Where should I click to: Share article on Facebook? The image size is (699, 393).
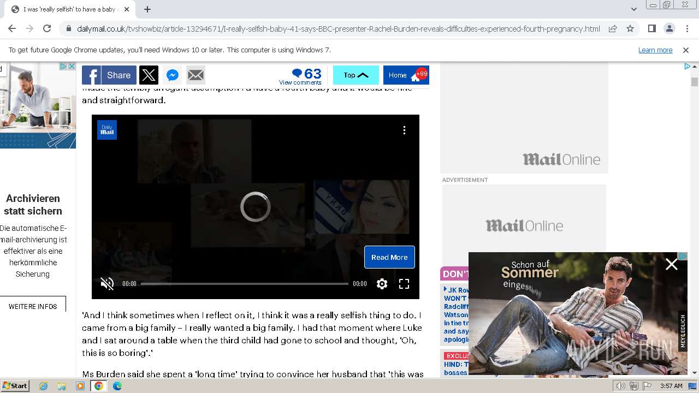109,75
